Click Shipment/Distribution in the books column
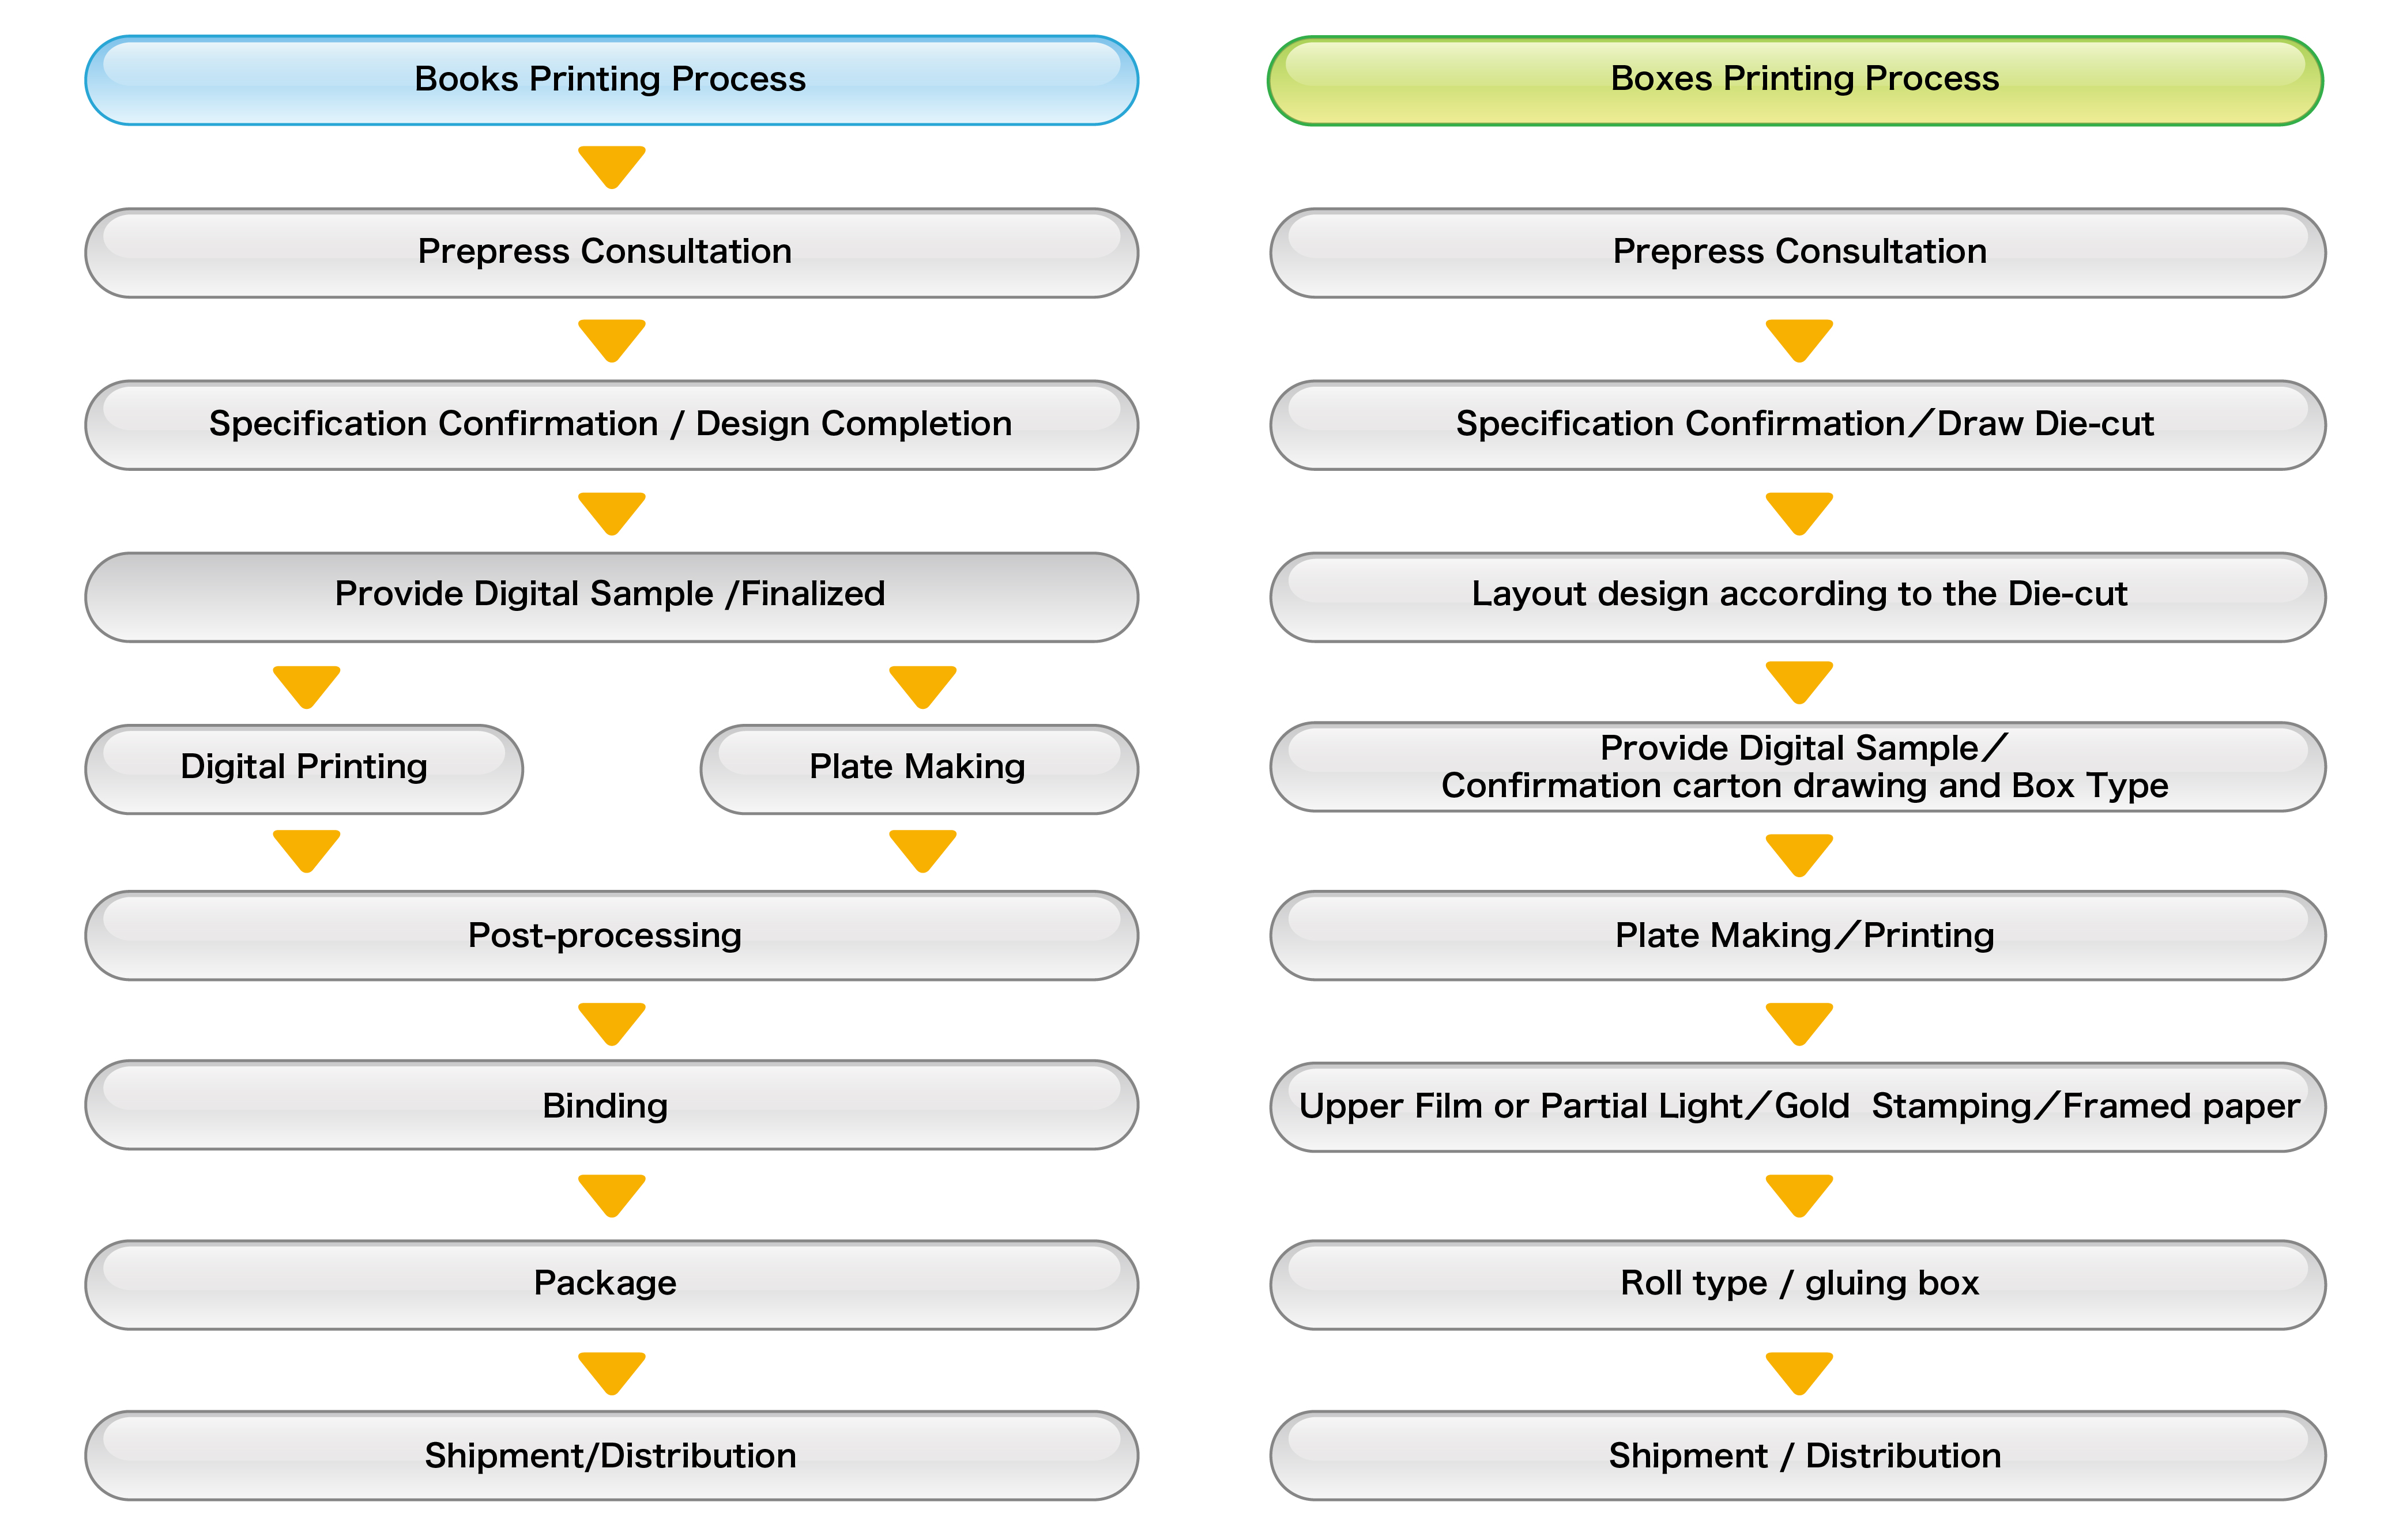 click(x=611, y=1455)
